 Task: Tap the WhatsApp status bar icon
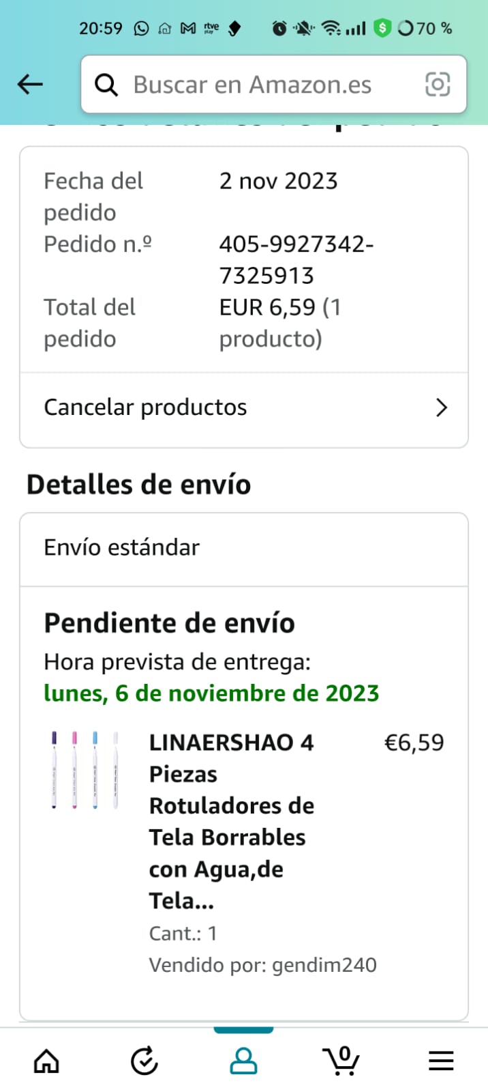click(x=141, y=29)
